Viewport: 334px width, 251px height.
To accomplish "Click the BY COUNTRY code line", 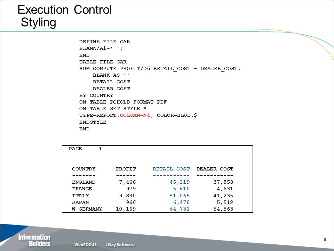I will click(96, 95).
